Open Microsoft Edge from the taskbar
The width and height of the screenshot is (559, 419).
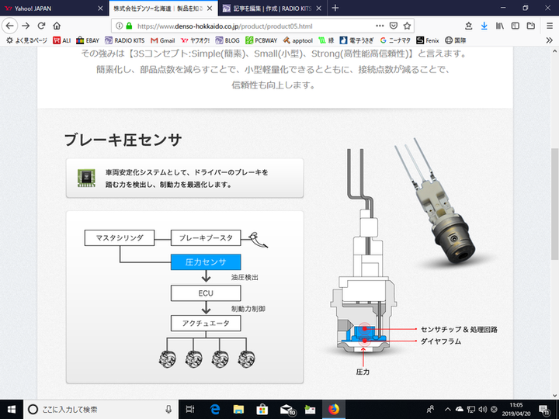point(215,409)
